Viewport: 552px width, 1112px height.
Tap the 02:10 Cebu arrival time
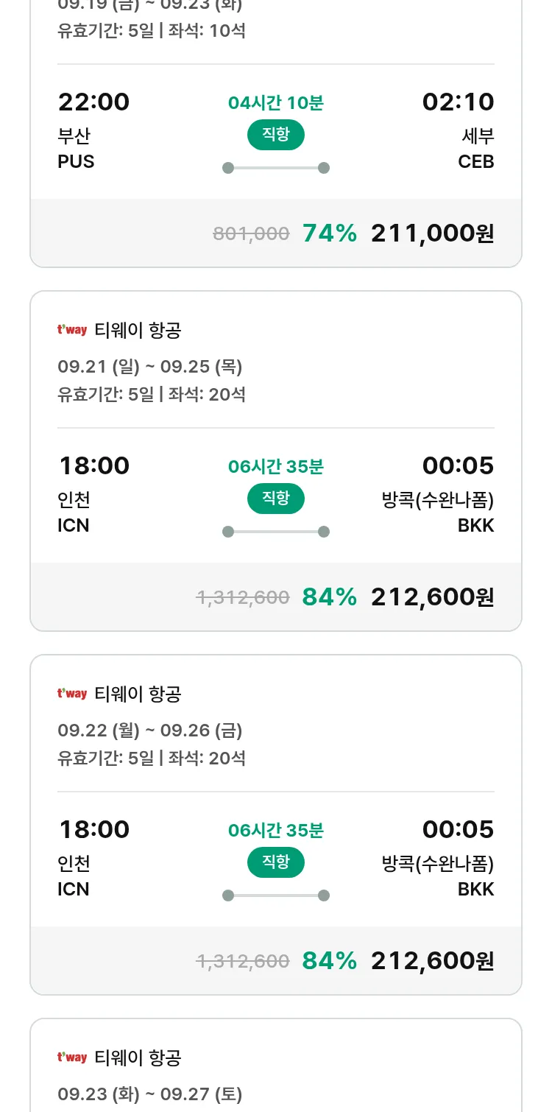pos(458,102)
